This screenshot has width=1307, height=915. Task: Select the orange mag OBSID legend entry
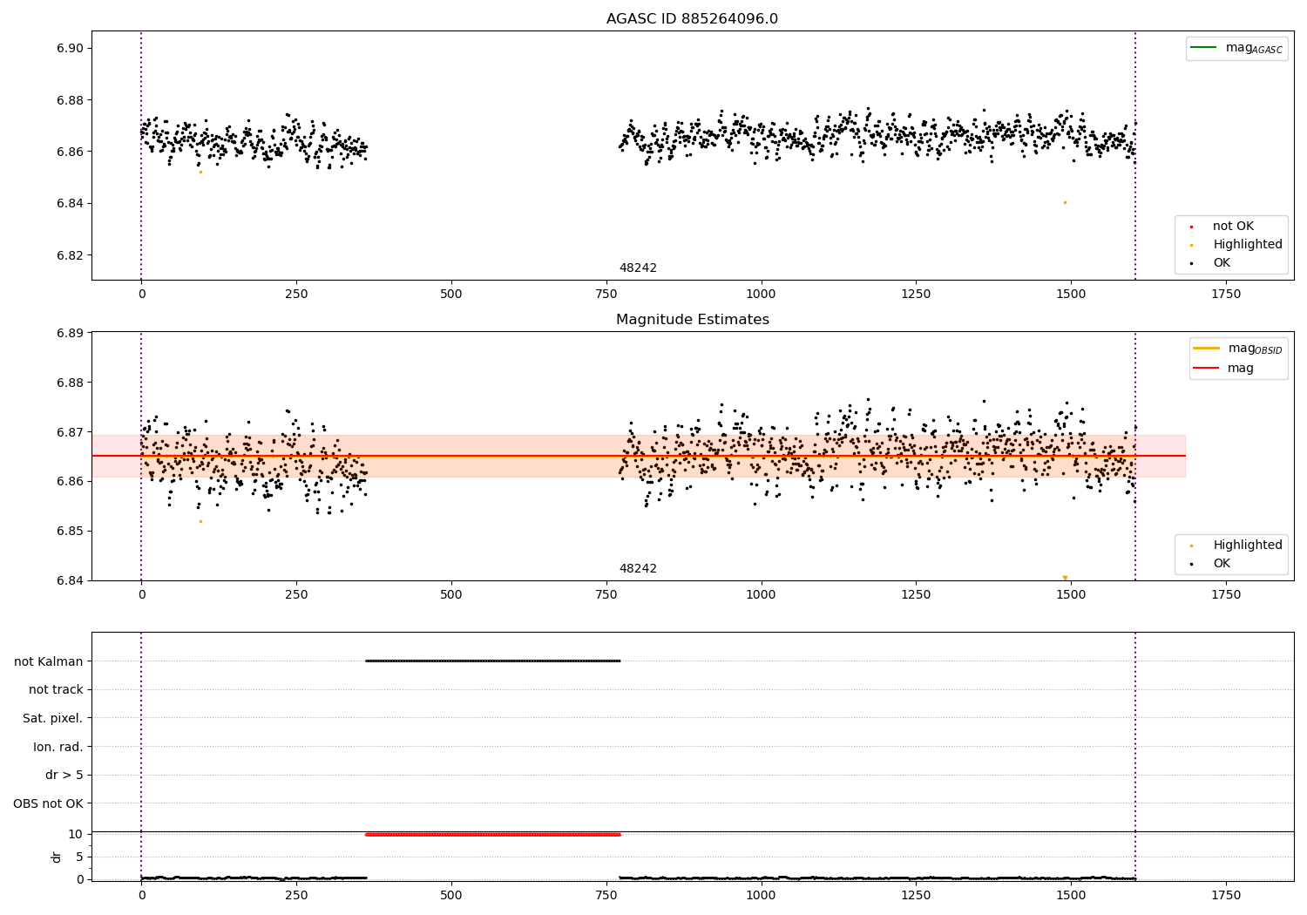(1237, 349)
